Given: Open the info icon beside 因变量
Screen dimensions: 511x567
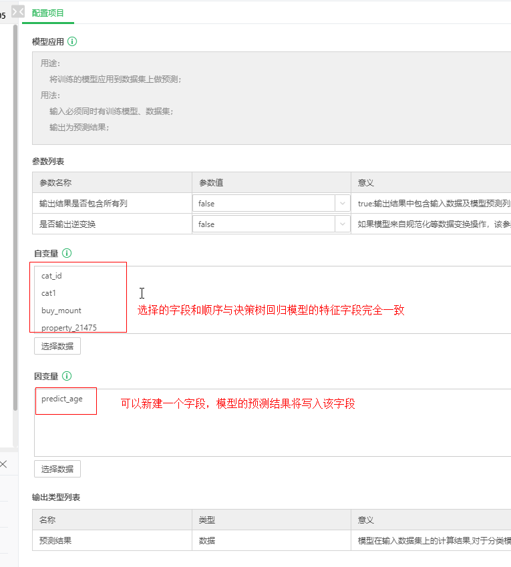Looking at the screenshot, I should tap(67, 376).
